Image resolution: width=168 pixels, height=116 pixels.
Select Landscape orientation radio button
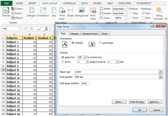pyautogui.click(x=100, y=43)
